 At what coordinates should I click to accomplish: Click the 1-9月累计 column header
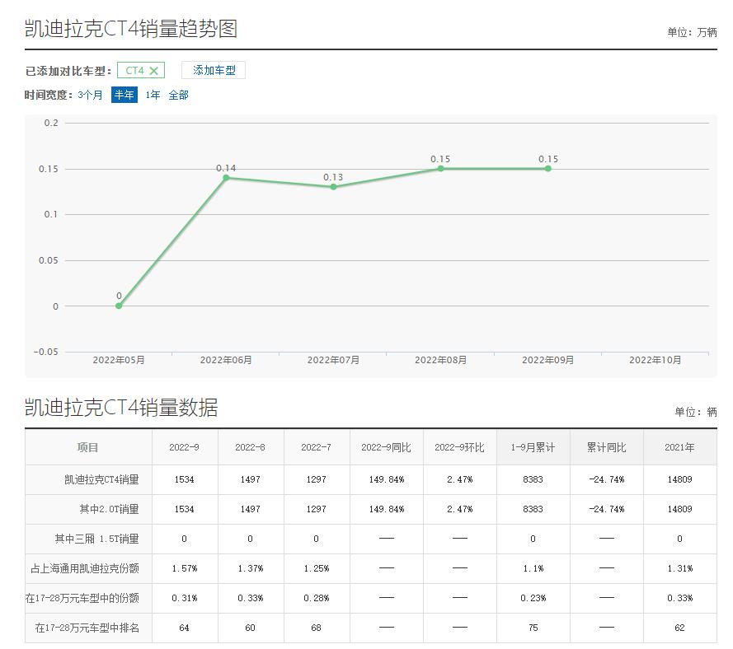(x=535, y=446)
